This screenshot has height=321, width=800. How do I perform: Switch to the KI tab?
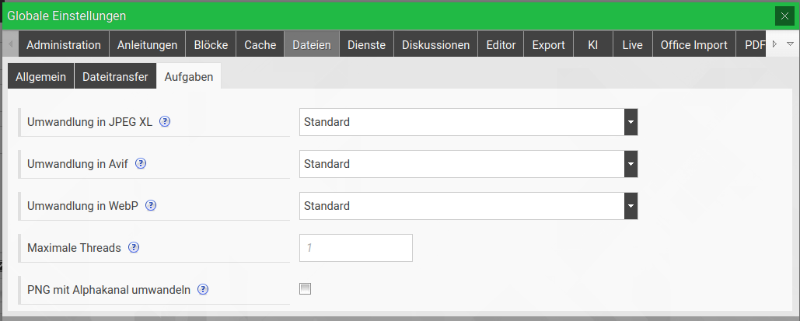point(592,45)
